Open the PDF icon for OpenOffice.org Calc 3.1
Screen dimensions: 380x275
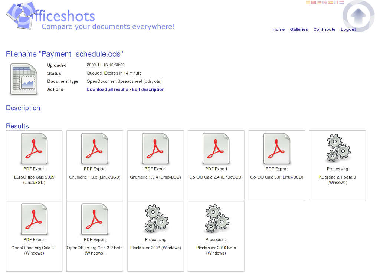point(34,219)
